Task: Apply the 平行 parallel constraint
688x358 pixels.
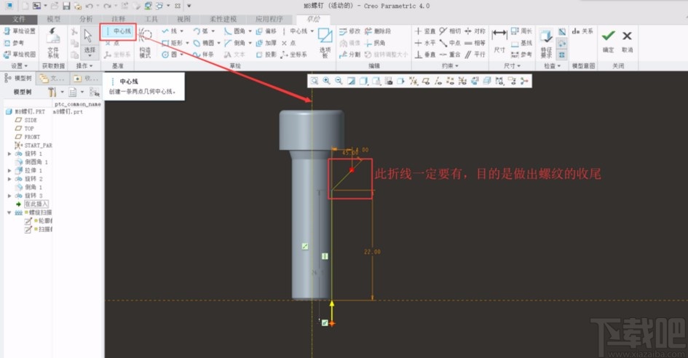Action: [x=475, y=55]
